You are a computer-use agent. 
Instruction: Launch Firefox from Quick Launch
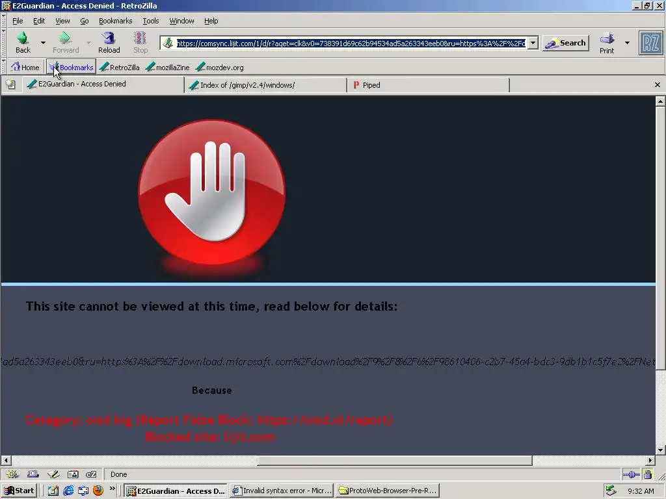pos(98,491)
